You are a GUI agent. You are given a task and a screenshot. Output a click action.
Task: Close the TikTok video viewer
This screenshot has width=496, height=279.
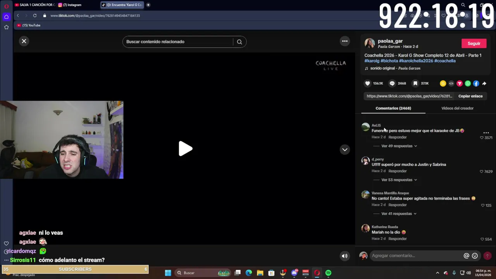coord(24,41)
